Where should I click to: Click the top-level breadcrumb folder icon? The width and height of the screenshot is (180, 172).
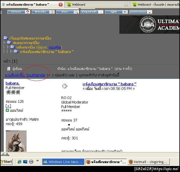click(x=6, y=38)
